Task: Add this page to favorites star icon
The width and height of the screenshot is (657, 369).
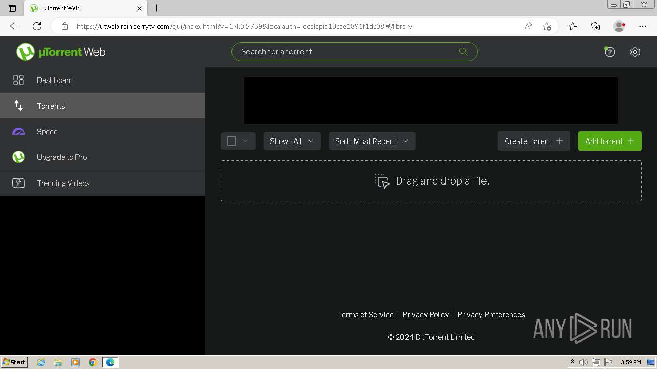Action: pyautogui.click(x=547, y=26)
